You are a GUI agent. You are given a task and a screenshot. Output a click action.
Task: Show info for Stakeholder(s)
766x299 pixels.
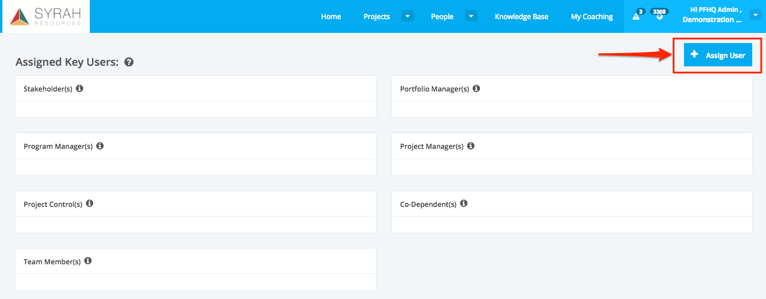pos(80,89)
